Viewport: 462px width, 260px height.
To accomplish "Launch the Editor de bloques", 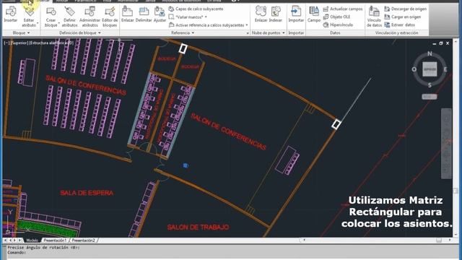I will pyautogui.click(x=110, y=12).
